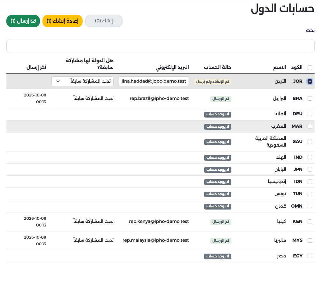
Task: Click the حسابات الدول page heading
Action: [282, 9]
